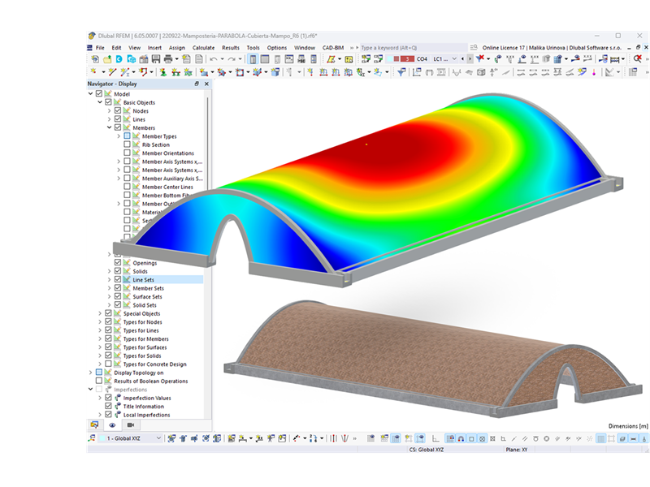Click the tables panel toggle icon
This screenshot has height=487, width=650.
(265, 59)
